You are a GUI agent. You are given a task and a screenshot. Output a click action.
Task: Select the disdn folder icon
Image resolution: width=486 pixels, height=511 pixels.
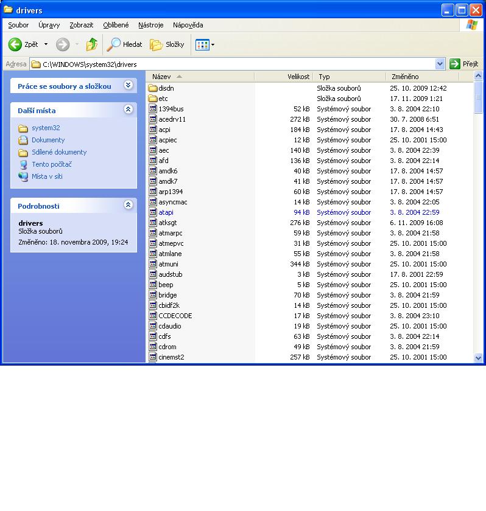click(153, 88)
